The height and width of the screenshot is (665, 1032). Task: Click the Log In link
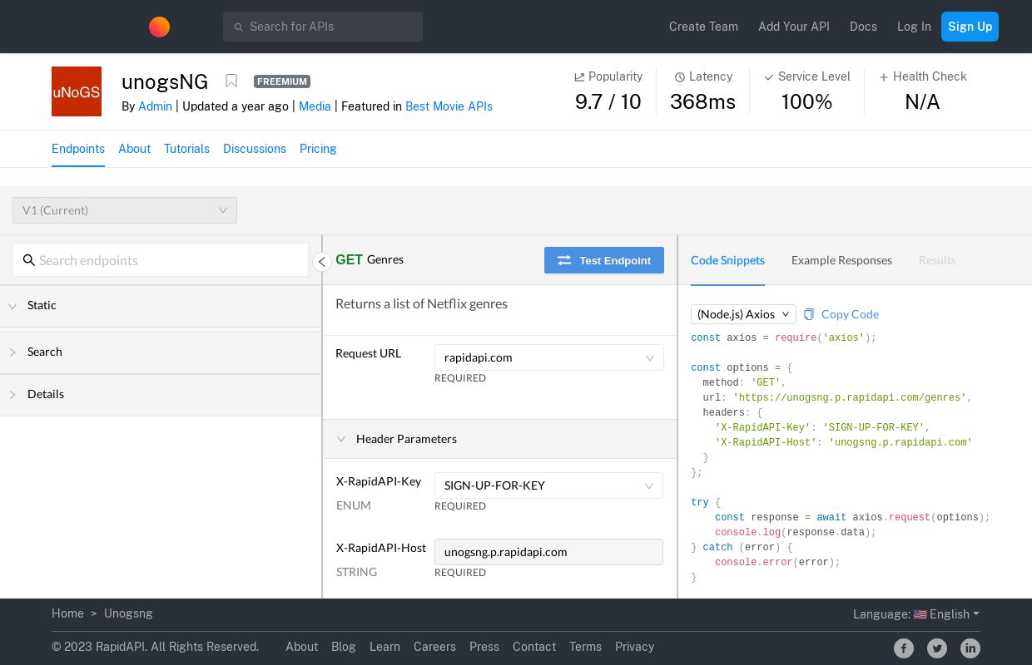click(x=914, y=27)
